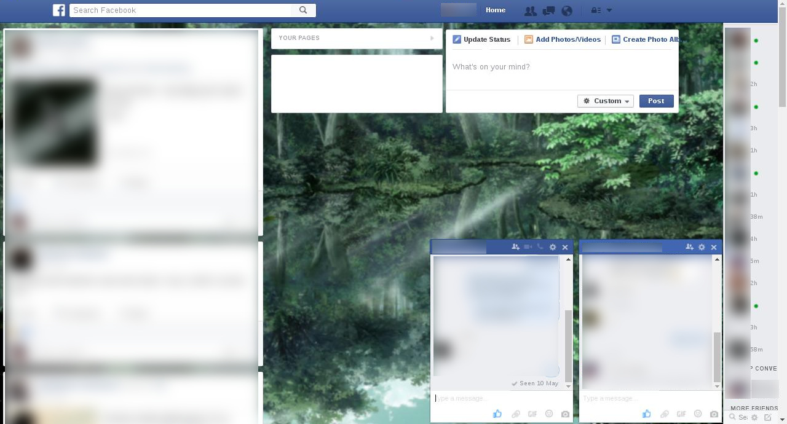Expand the YOUR PAGES section arrow
The height and width of the screenshot is (424, 787).
tap(432, 38)
